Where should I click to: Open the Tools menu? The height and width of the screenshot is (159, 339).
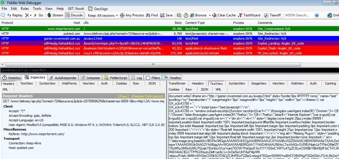[37, 9]
